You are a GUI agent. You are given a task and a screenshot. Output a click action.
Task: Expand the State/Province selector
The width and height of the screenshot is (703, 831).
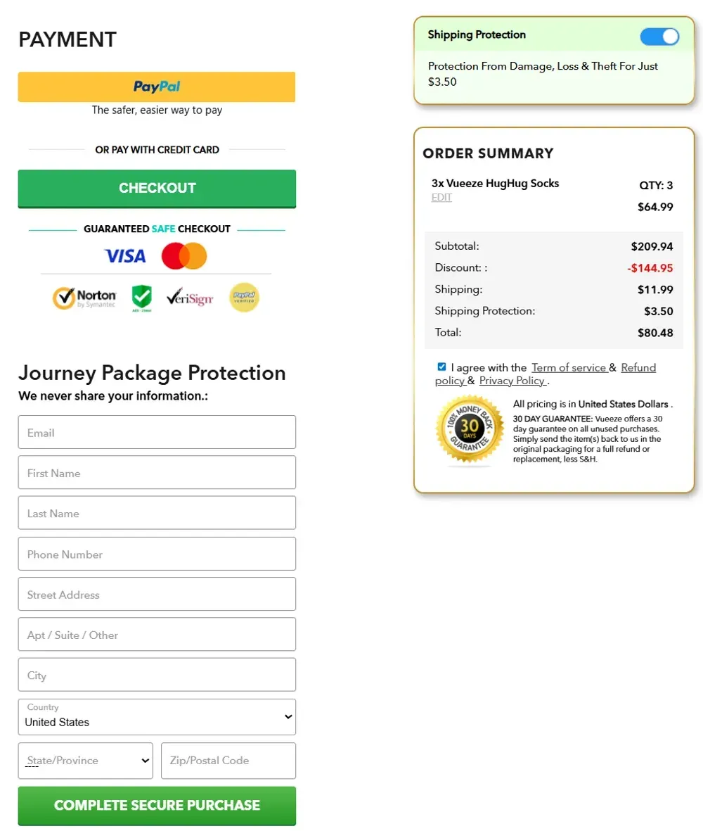(85, 761)
